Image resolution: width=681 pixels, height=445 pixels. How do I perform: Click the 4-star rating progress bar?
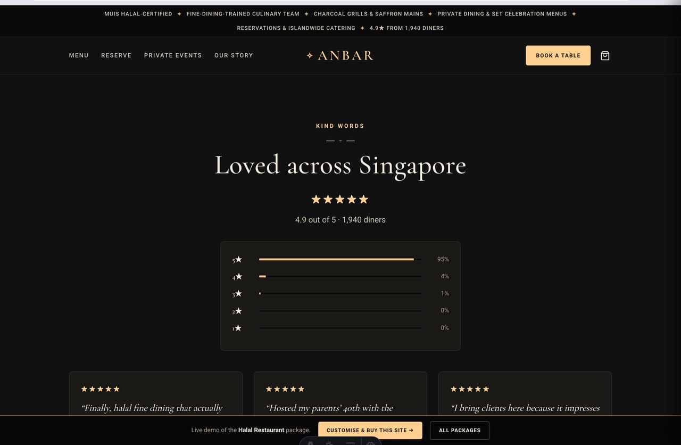[x=340, y=276]
